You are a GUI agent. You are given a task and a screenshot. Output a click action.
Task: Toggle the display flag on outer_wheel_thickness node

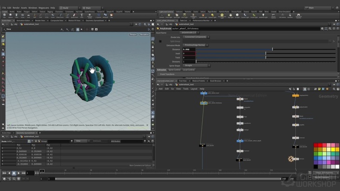206,103
